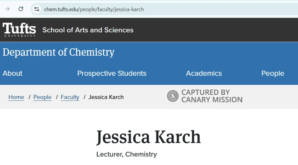Follow the People breadcrumb link

pyautogui.click(x=42, y=97)
